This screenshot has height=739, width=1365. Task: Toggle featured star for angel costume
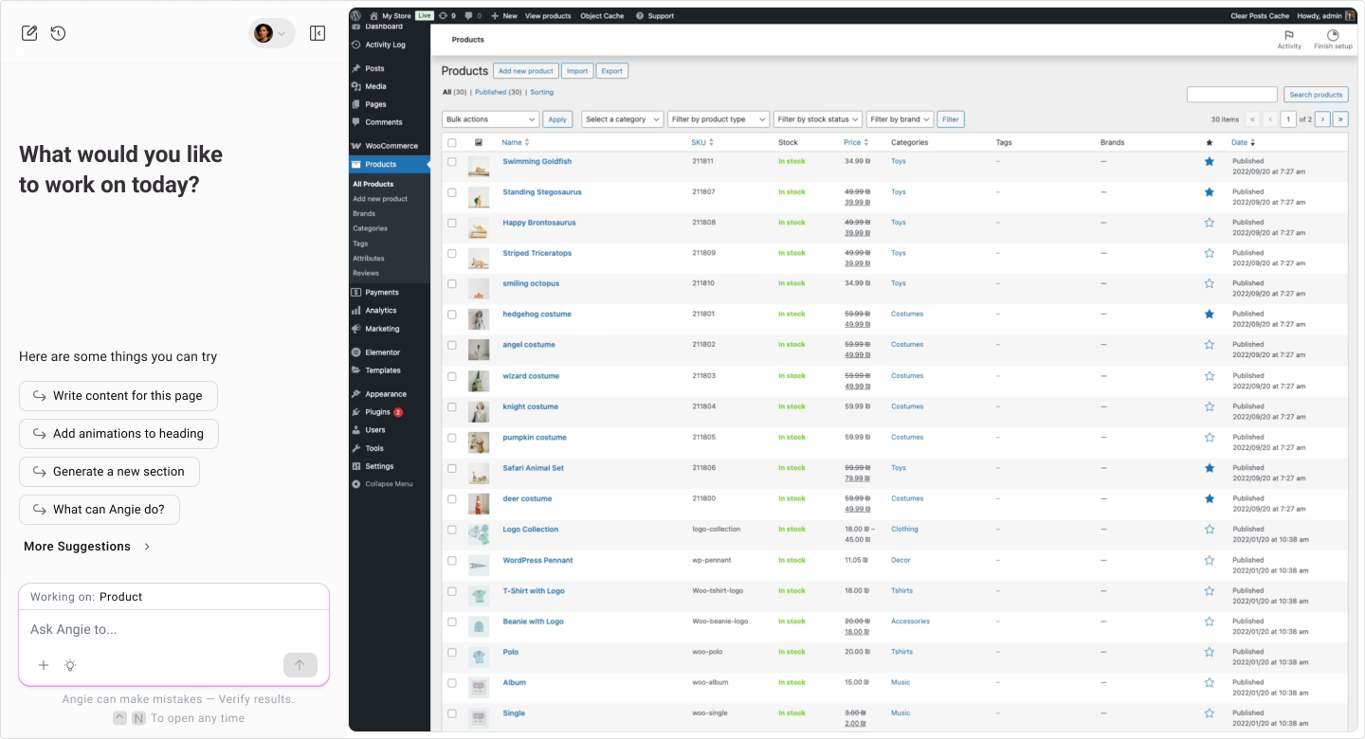[1209, 344]
